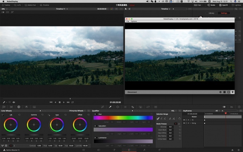Open node editor Timeline dropdown

click(166, 9)
